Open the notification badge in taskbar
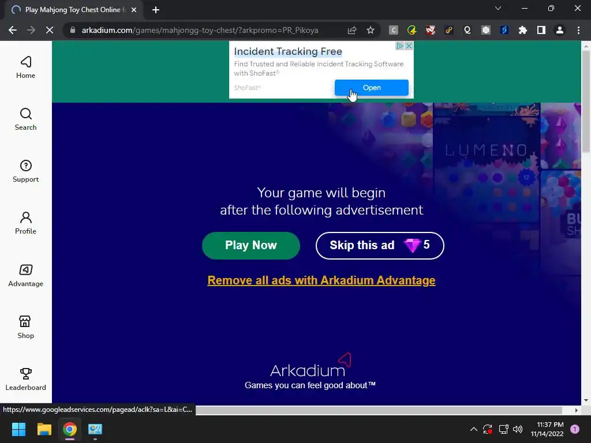Viewport: 591px width, 443px height. (575, 429)
